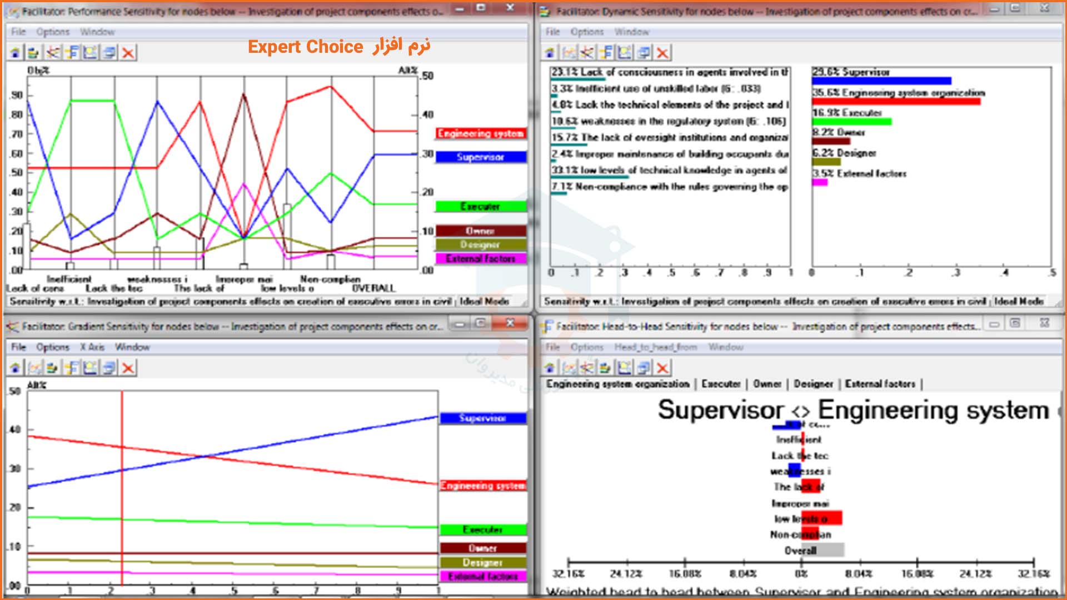Open Dynamic sensitivity icon in Performance toolbar
The image size is (1067, 600).
tap(34, 53)
